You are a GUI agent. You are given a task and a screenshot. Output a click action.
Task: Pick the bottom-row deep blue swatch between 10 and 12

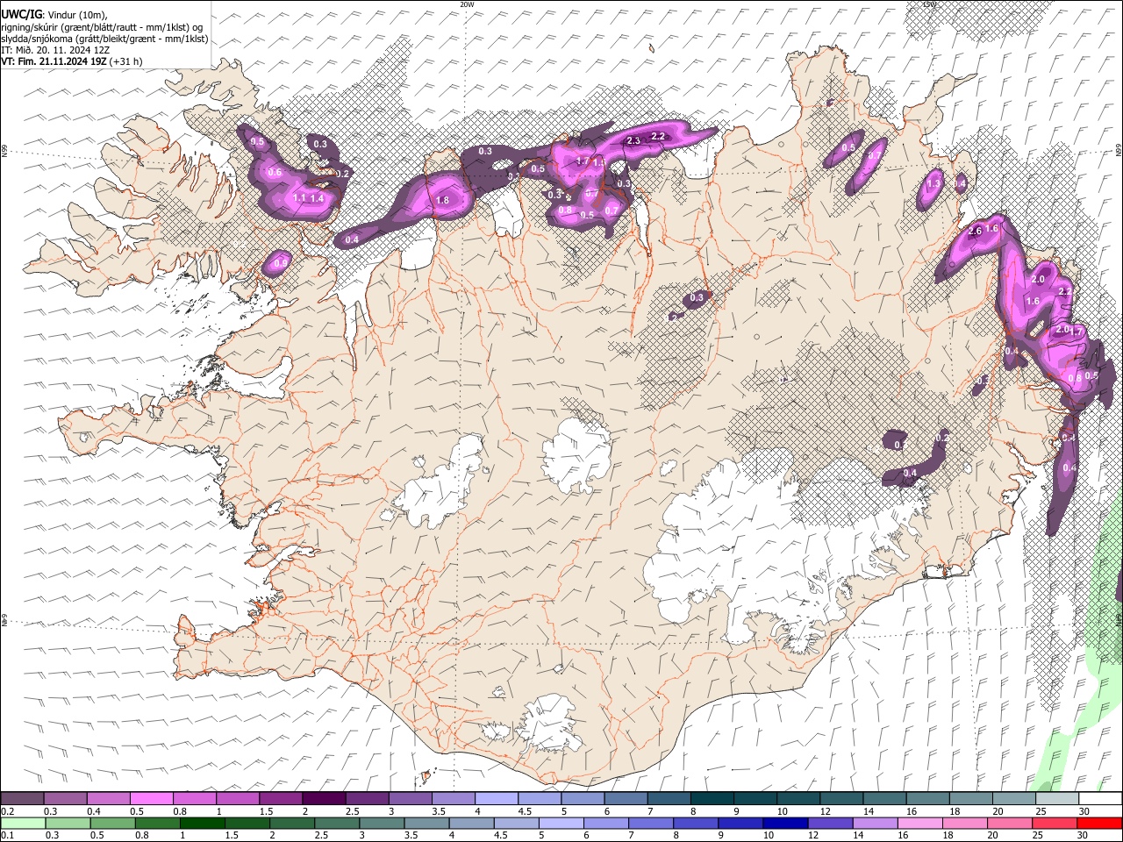tap(786, 823)
